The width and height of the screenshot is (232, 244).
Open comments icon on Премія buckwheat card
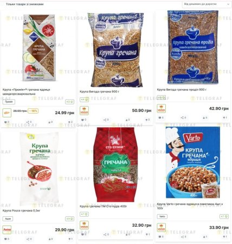(7, 122)
